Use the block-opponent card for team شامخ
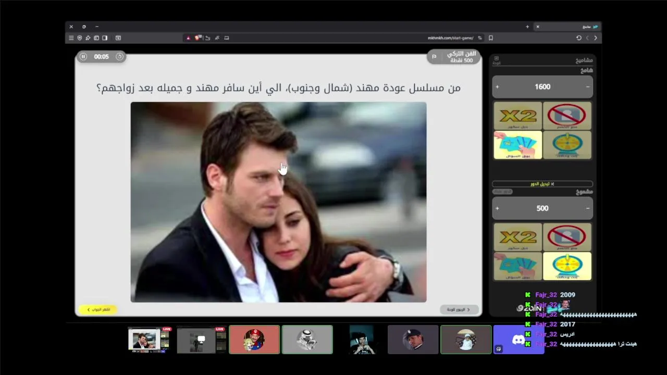Image resolution: width=667 pixels, height=375 pixels. tap(567, 116)
